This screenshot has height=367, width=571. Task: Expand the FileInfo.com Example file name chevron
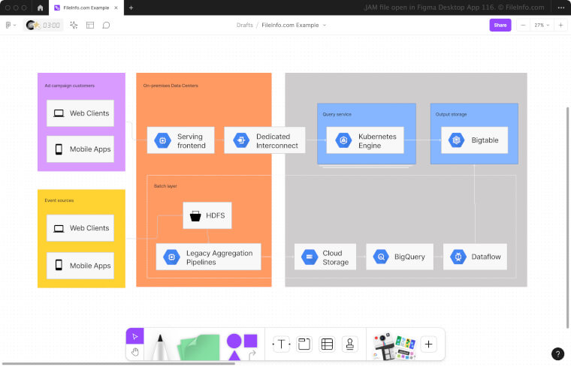click(x=325, y=25)
